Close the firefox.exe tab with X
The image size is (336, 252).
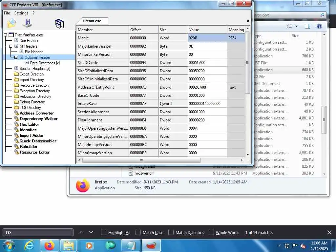point(248,21)
